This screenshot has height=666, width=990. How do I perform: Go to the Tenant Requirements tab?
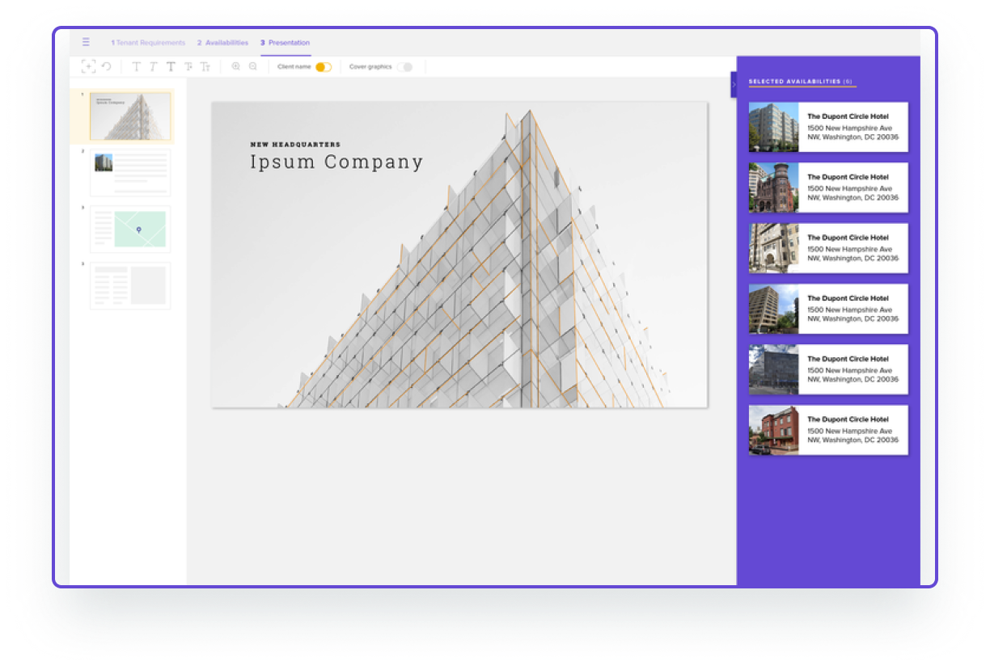pos(148,43)
